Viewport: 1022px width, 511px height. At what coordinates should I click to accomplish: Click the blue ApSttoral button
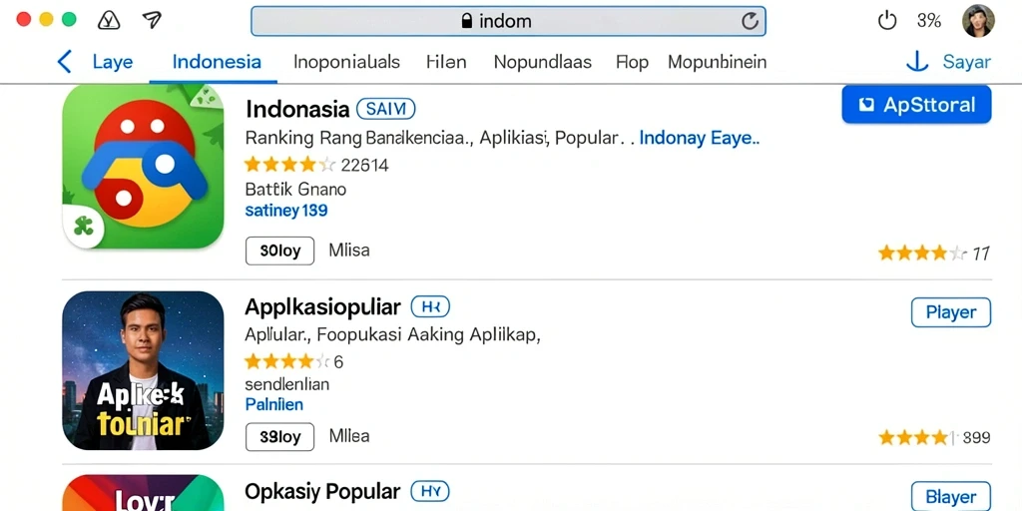[x=916, y=104]
